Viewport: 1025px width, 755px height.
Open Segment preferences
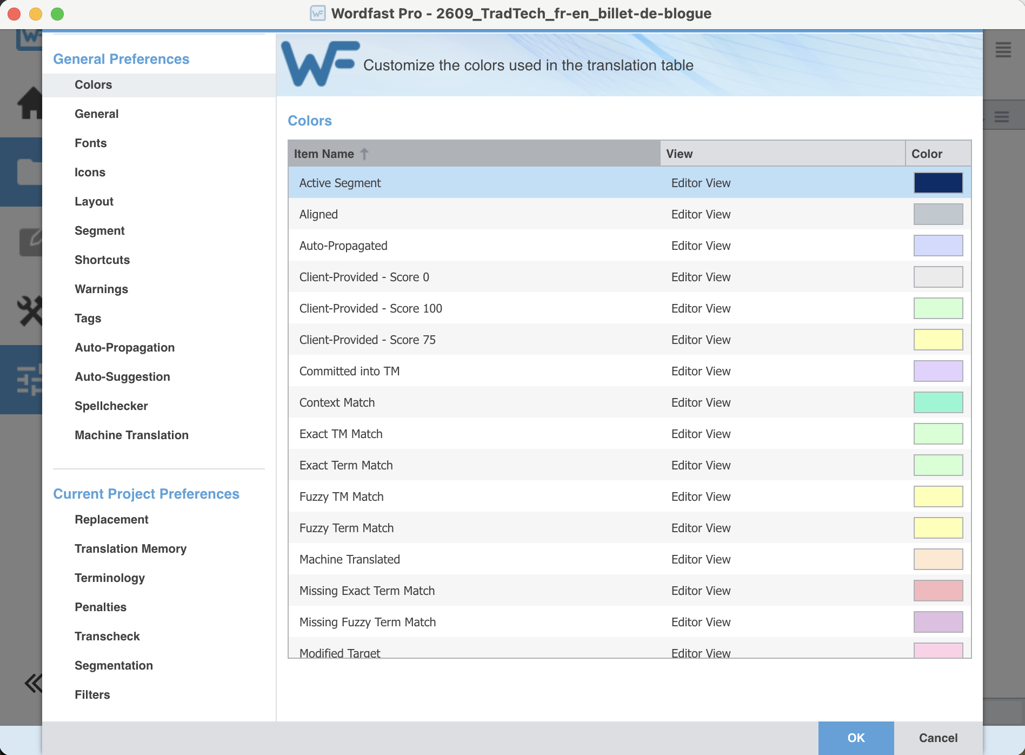click(x=99, y=231)
